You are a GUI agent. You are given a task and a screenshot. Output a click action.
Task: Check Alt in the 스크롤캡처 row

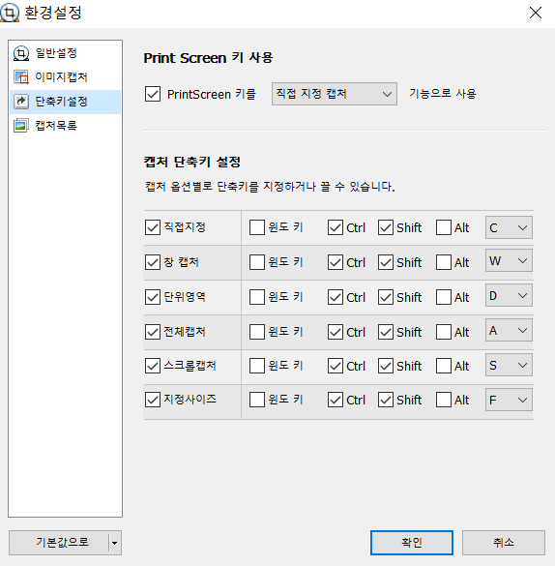click(x=444, y=366)
